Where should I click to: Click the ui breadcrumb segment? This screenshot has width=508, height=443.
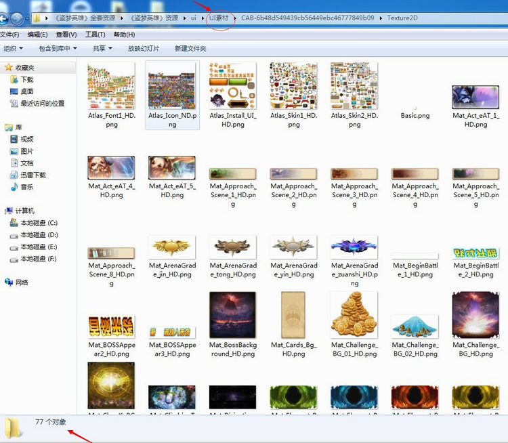pyautogui.click(x=194, y=18)
